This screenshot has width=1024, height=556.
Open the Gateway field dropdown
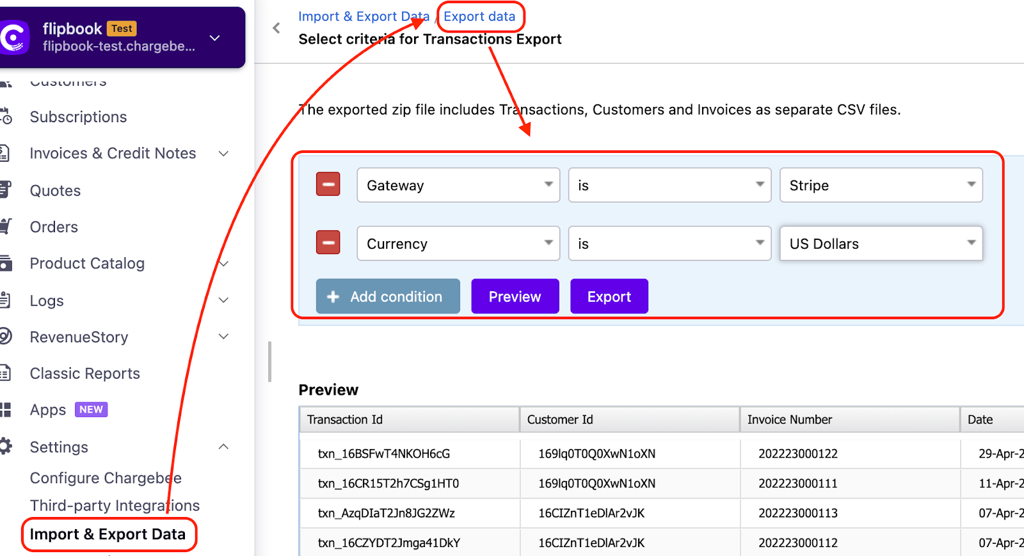pyautogui.click(x=458, y=185)
